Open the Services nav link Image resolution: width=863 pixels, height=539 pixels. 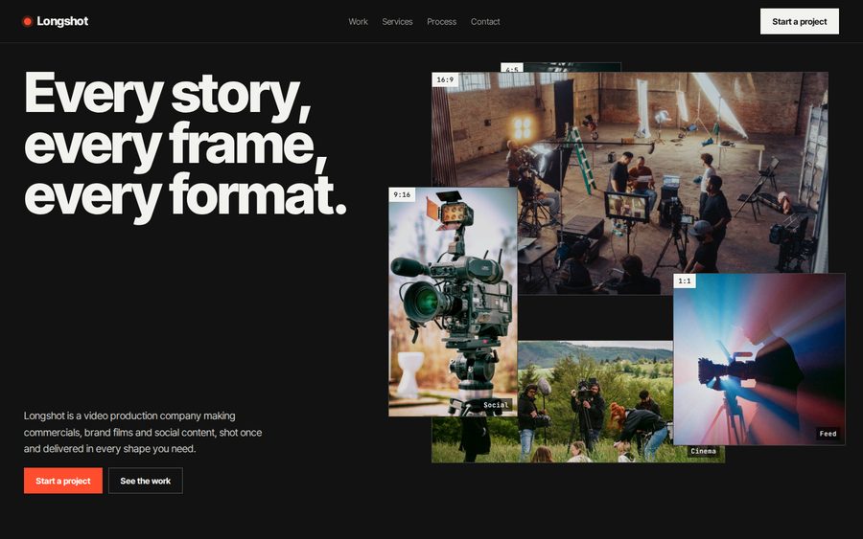(397, 21)
